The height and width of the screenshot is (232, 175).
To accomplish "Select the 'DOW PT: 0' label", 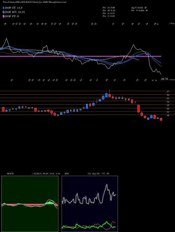I will pyautogui.click(x=12, y=16).
